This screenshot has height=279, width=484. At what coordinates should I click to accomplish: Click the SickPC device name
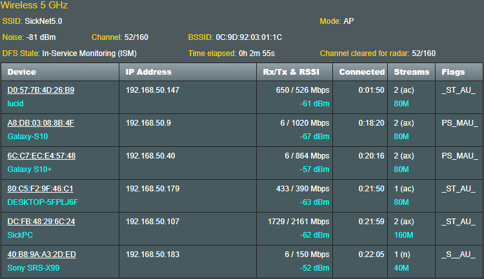tap(20, 235)
